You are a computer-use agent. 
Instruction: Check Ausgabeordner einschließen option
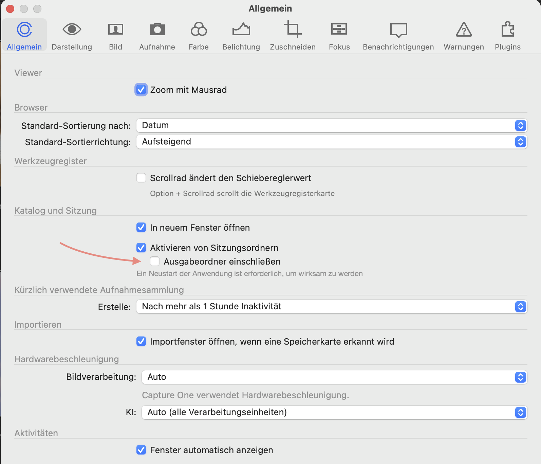coord(155,262)
